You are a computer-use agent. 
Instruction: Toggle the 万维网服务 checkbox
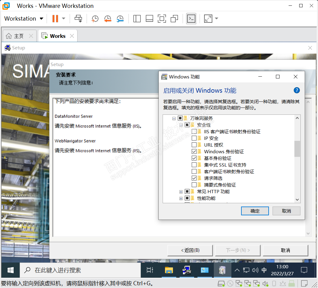tap(180, 118)
